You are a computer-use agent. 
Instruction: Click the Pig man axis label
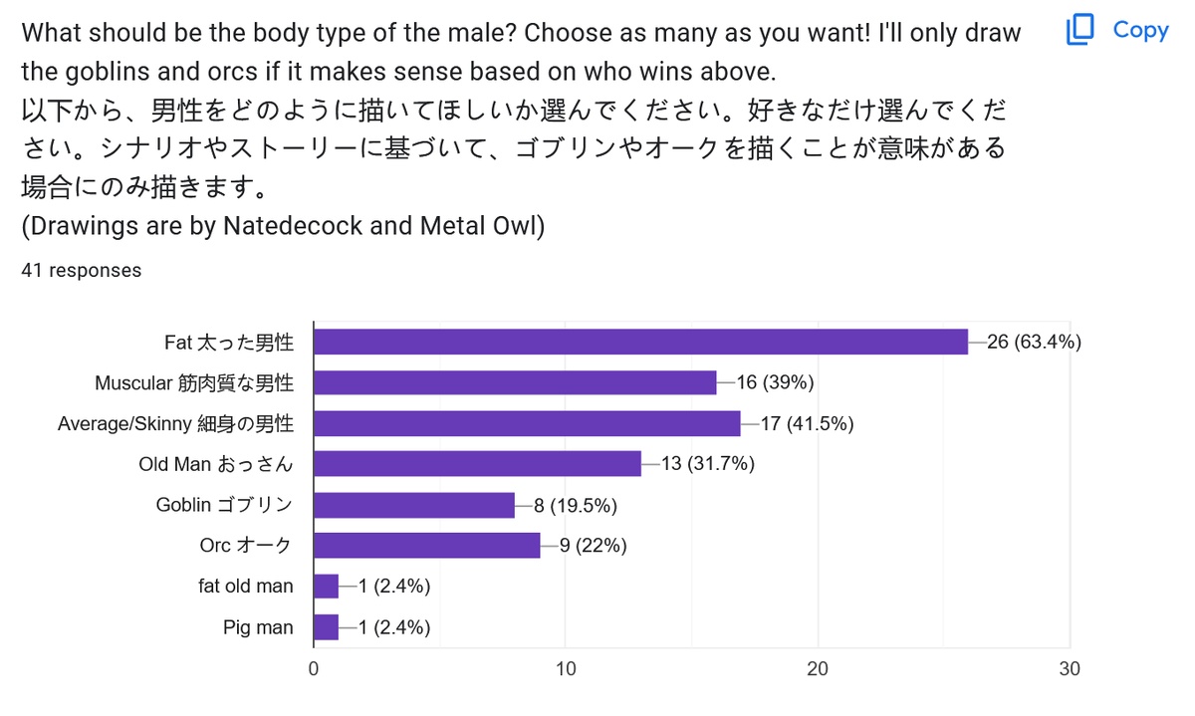tap(259, 627)
